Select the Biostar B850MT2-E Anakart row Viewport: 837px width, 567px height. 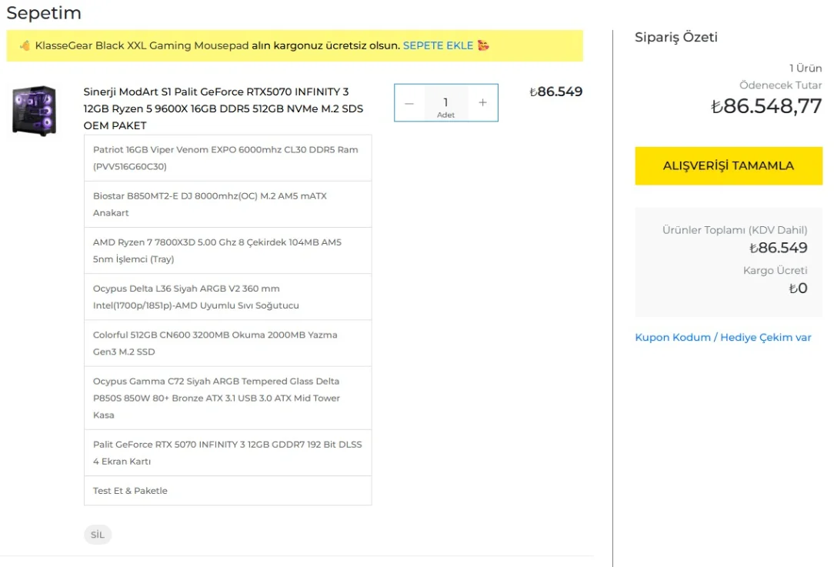(x=228, y=205)
